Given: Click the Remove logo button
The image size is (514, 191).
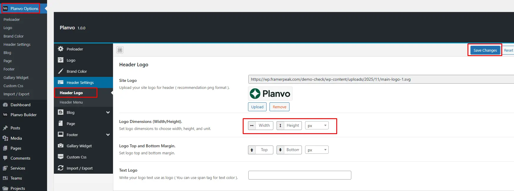Looking at the screenshot, I should click(x=280, y=107).
